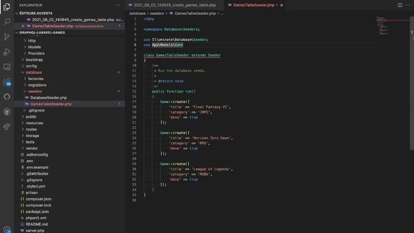
Task: Expand the resources folder
Action: coord(34,123)
